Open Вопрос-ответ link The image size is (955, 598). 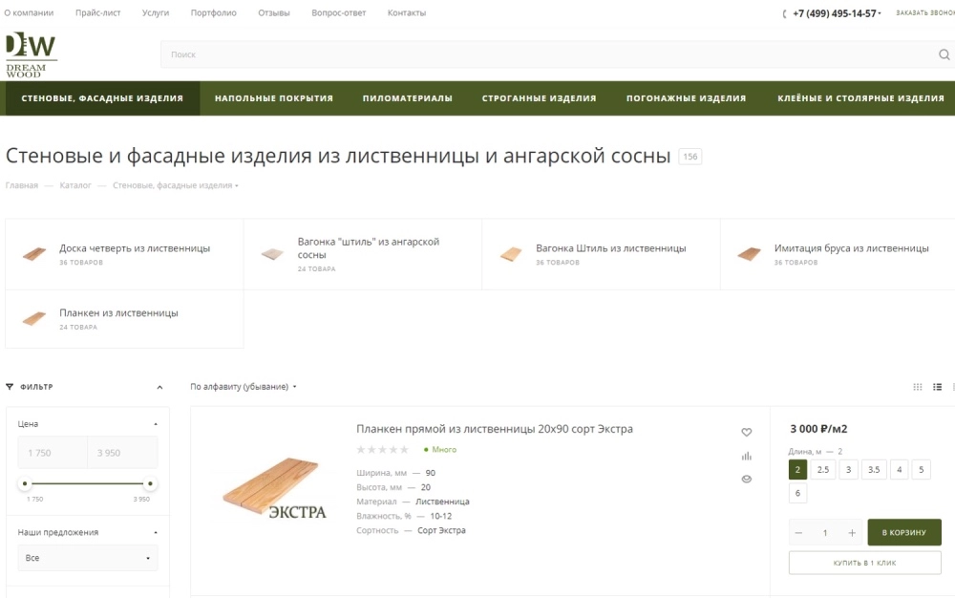click(339, 12)
